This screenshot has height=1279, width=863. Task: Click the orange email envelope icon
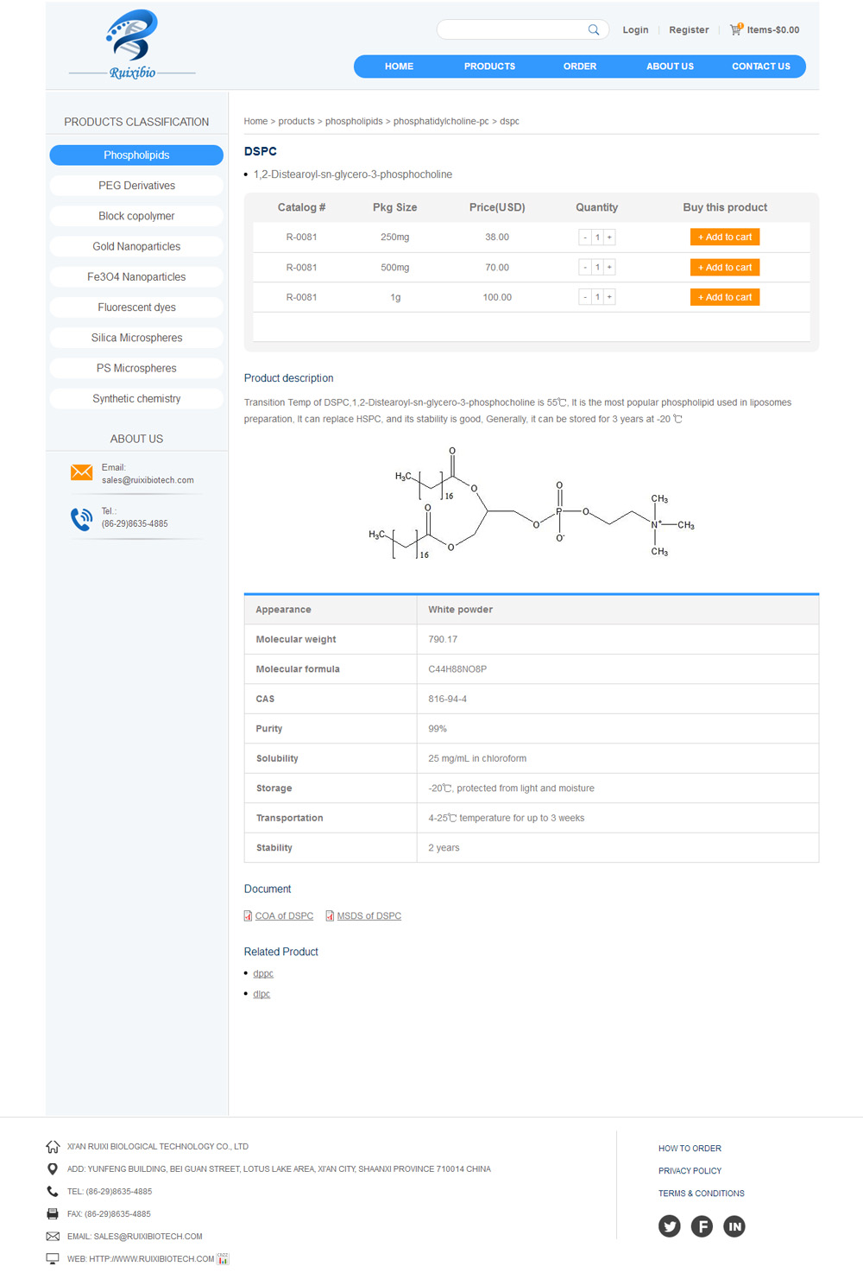pyautogui.click(x=82, y=472)
